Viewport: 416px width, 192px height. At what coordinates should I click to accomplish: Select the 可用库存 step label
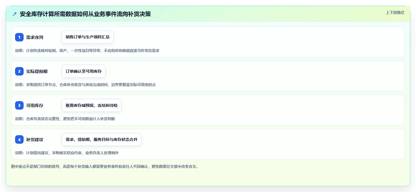[35, 105]
